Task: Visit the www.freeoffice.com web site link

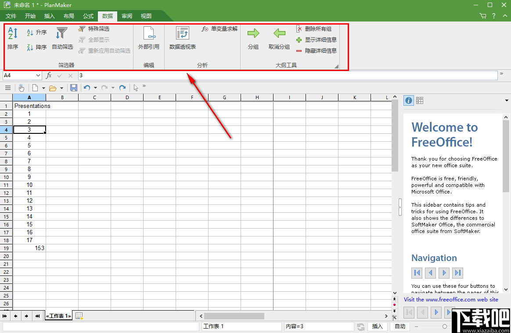Action: 452,299
